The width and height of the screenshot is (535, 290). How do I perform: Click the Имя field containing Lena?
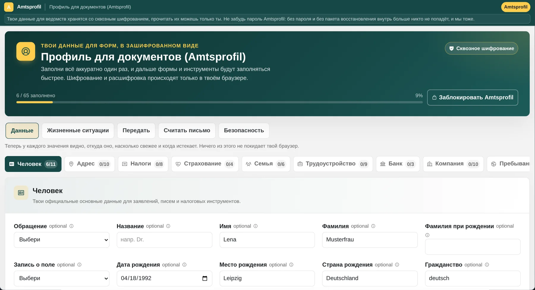click(267, 240)
